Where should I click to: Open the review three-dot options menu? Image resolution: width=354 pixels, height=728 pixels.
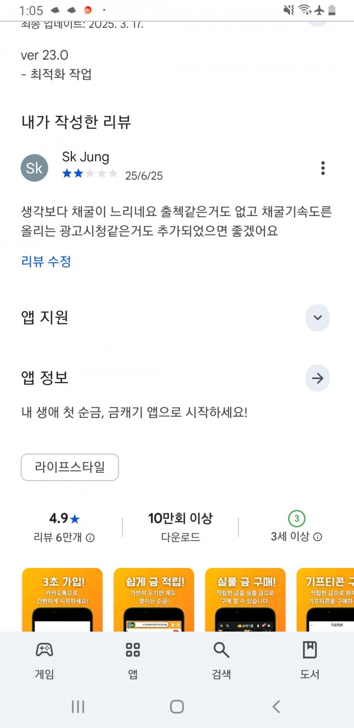323,168
